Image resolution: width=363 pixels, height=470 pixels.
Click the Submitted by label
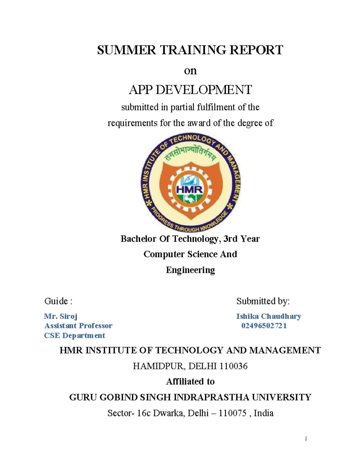tap(263, 301)
